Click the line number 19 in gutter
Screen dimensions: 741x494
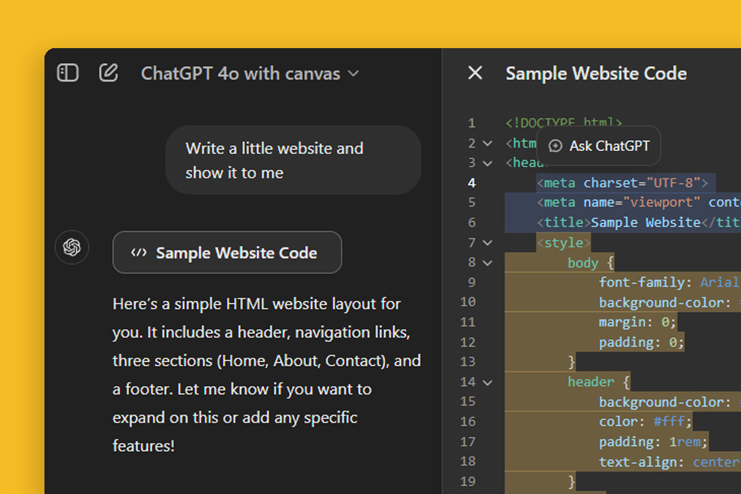point(468,481)
